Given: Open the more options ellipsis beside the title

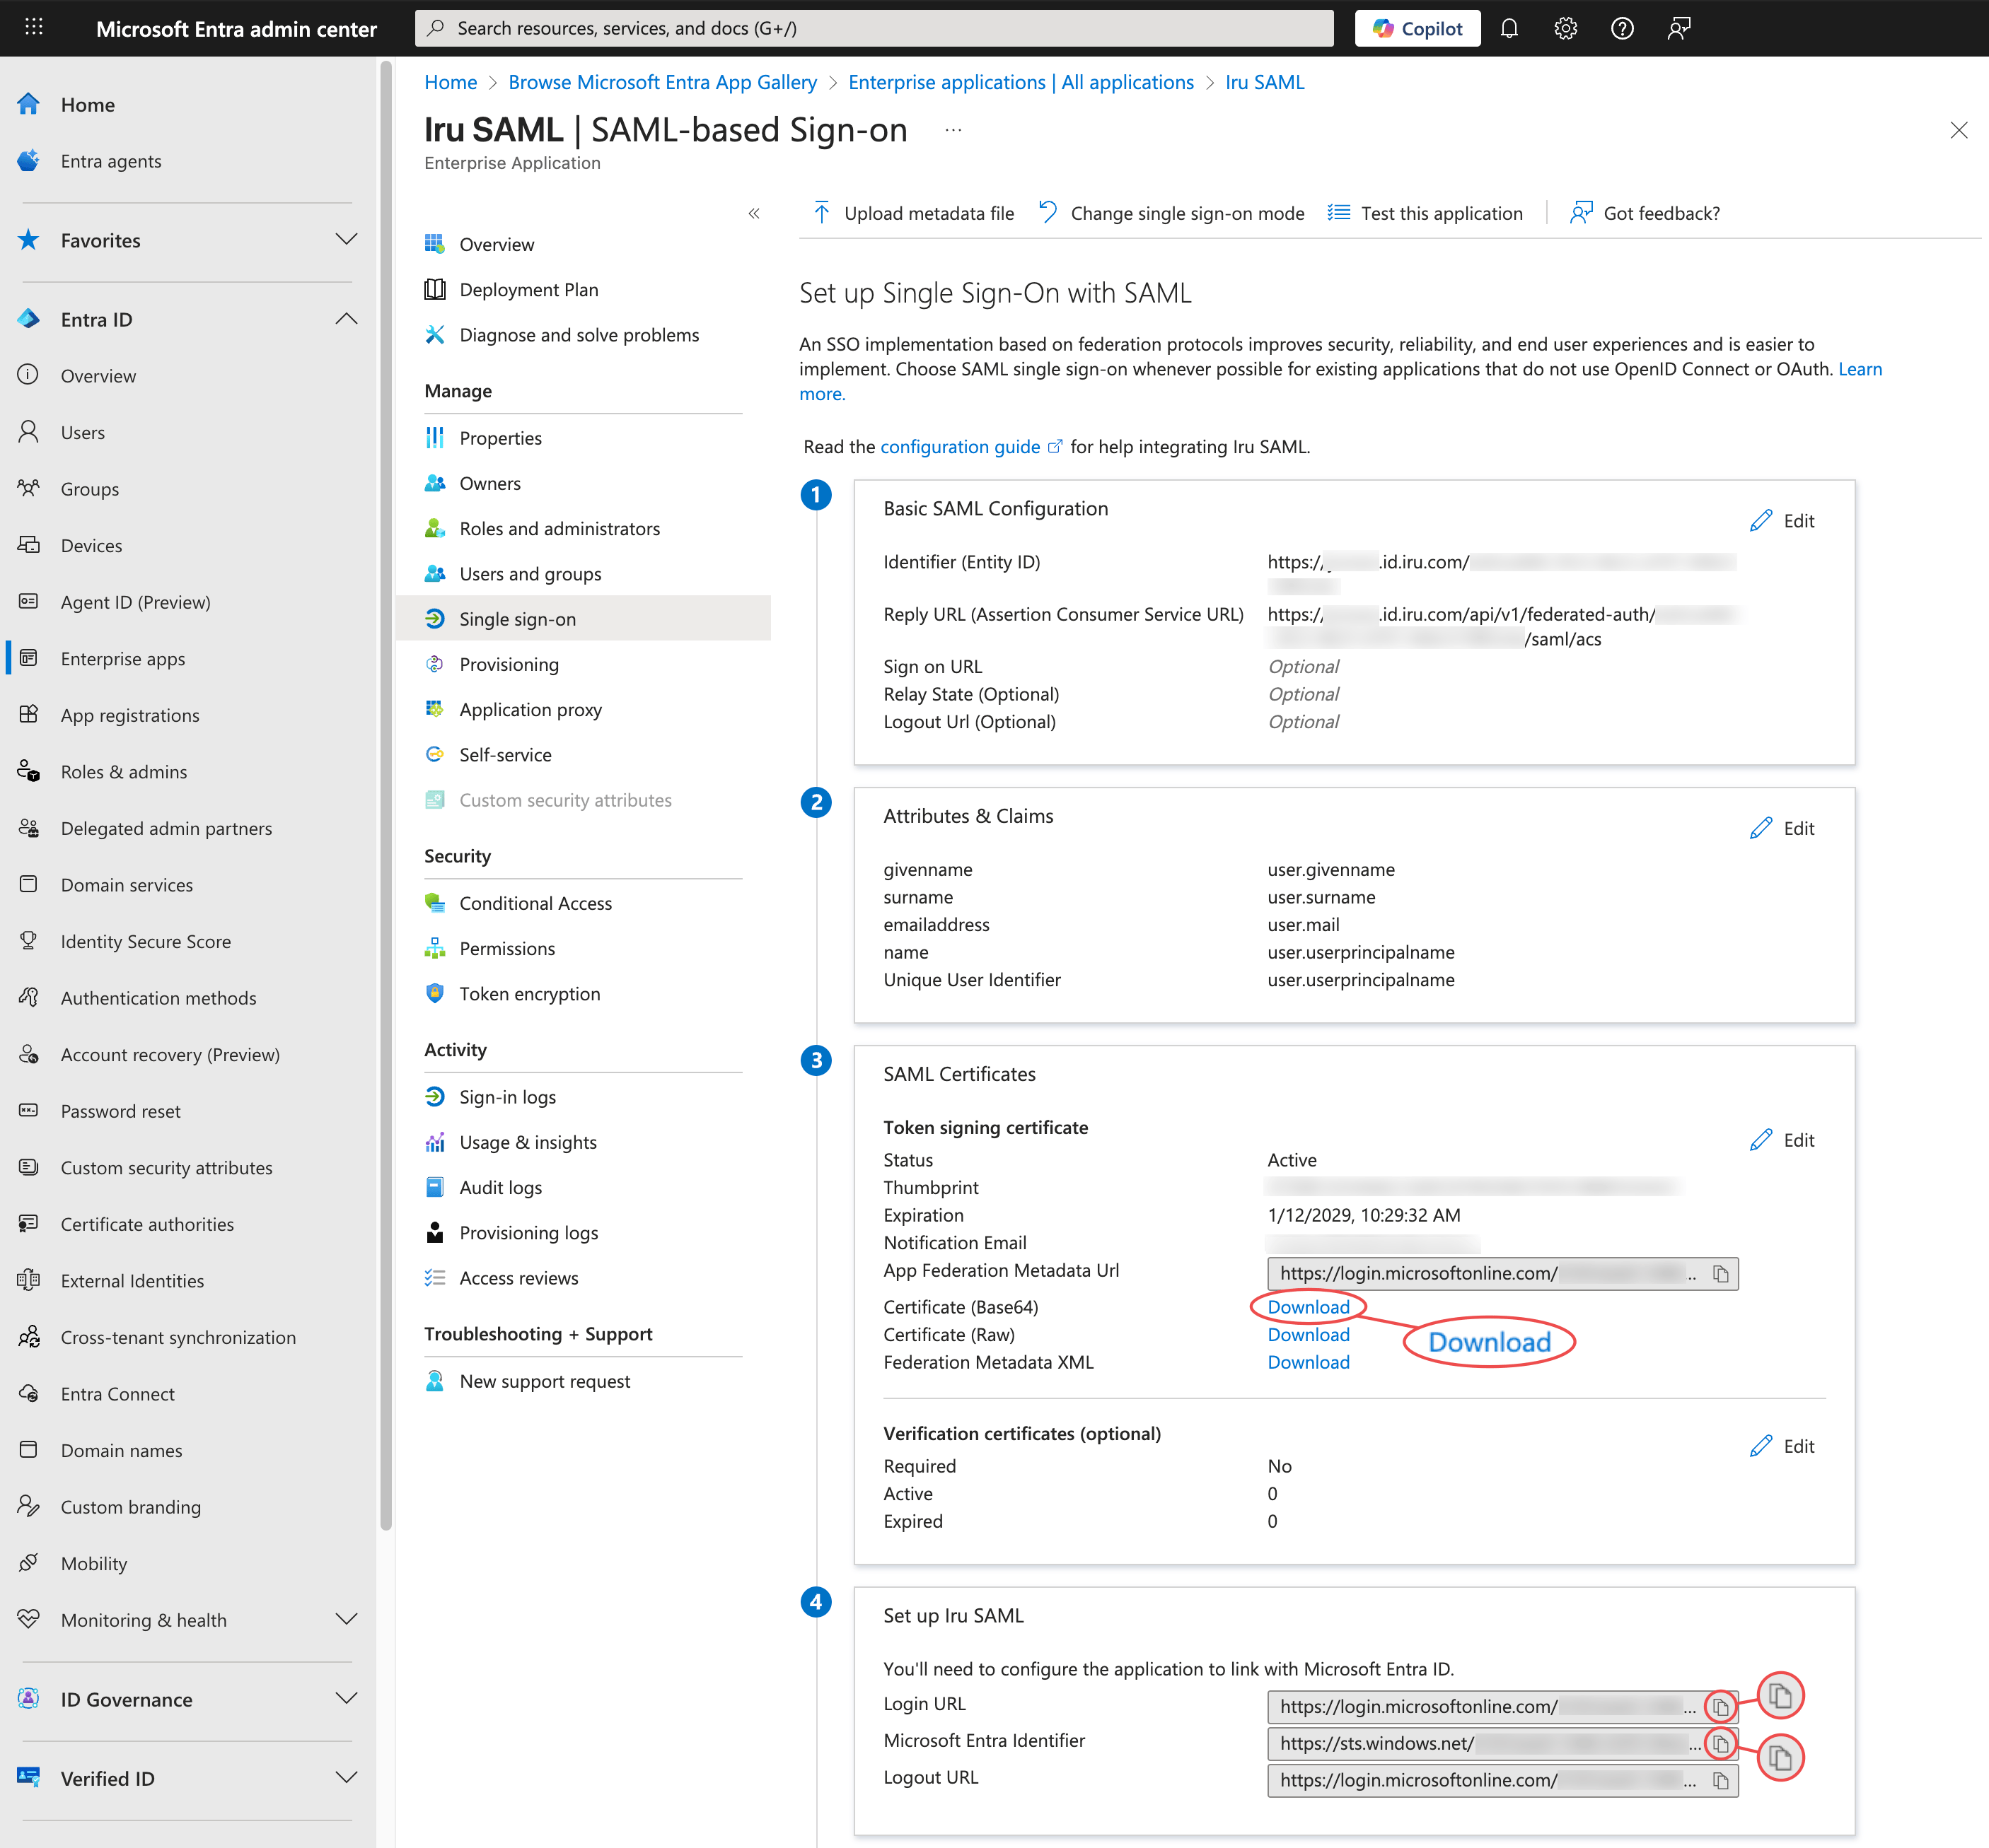Looking at the screenshot, I should coord(953,130).
